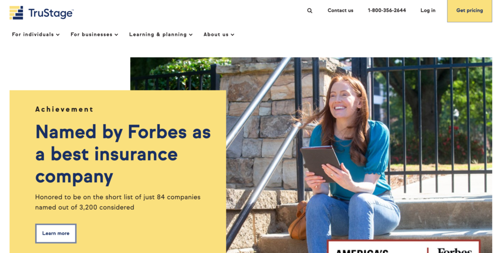The image size is (500, 253).
Task: Expand the chevron beside About us
Action: coord(232,35)
